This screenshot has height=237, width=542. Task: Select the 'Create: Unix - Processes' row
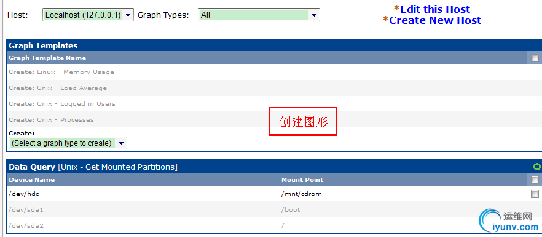pyautogui.click(x=274, y=119)
